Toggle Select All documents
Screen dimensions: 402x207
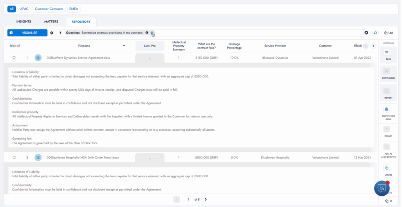tap(15, 46)
